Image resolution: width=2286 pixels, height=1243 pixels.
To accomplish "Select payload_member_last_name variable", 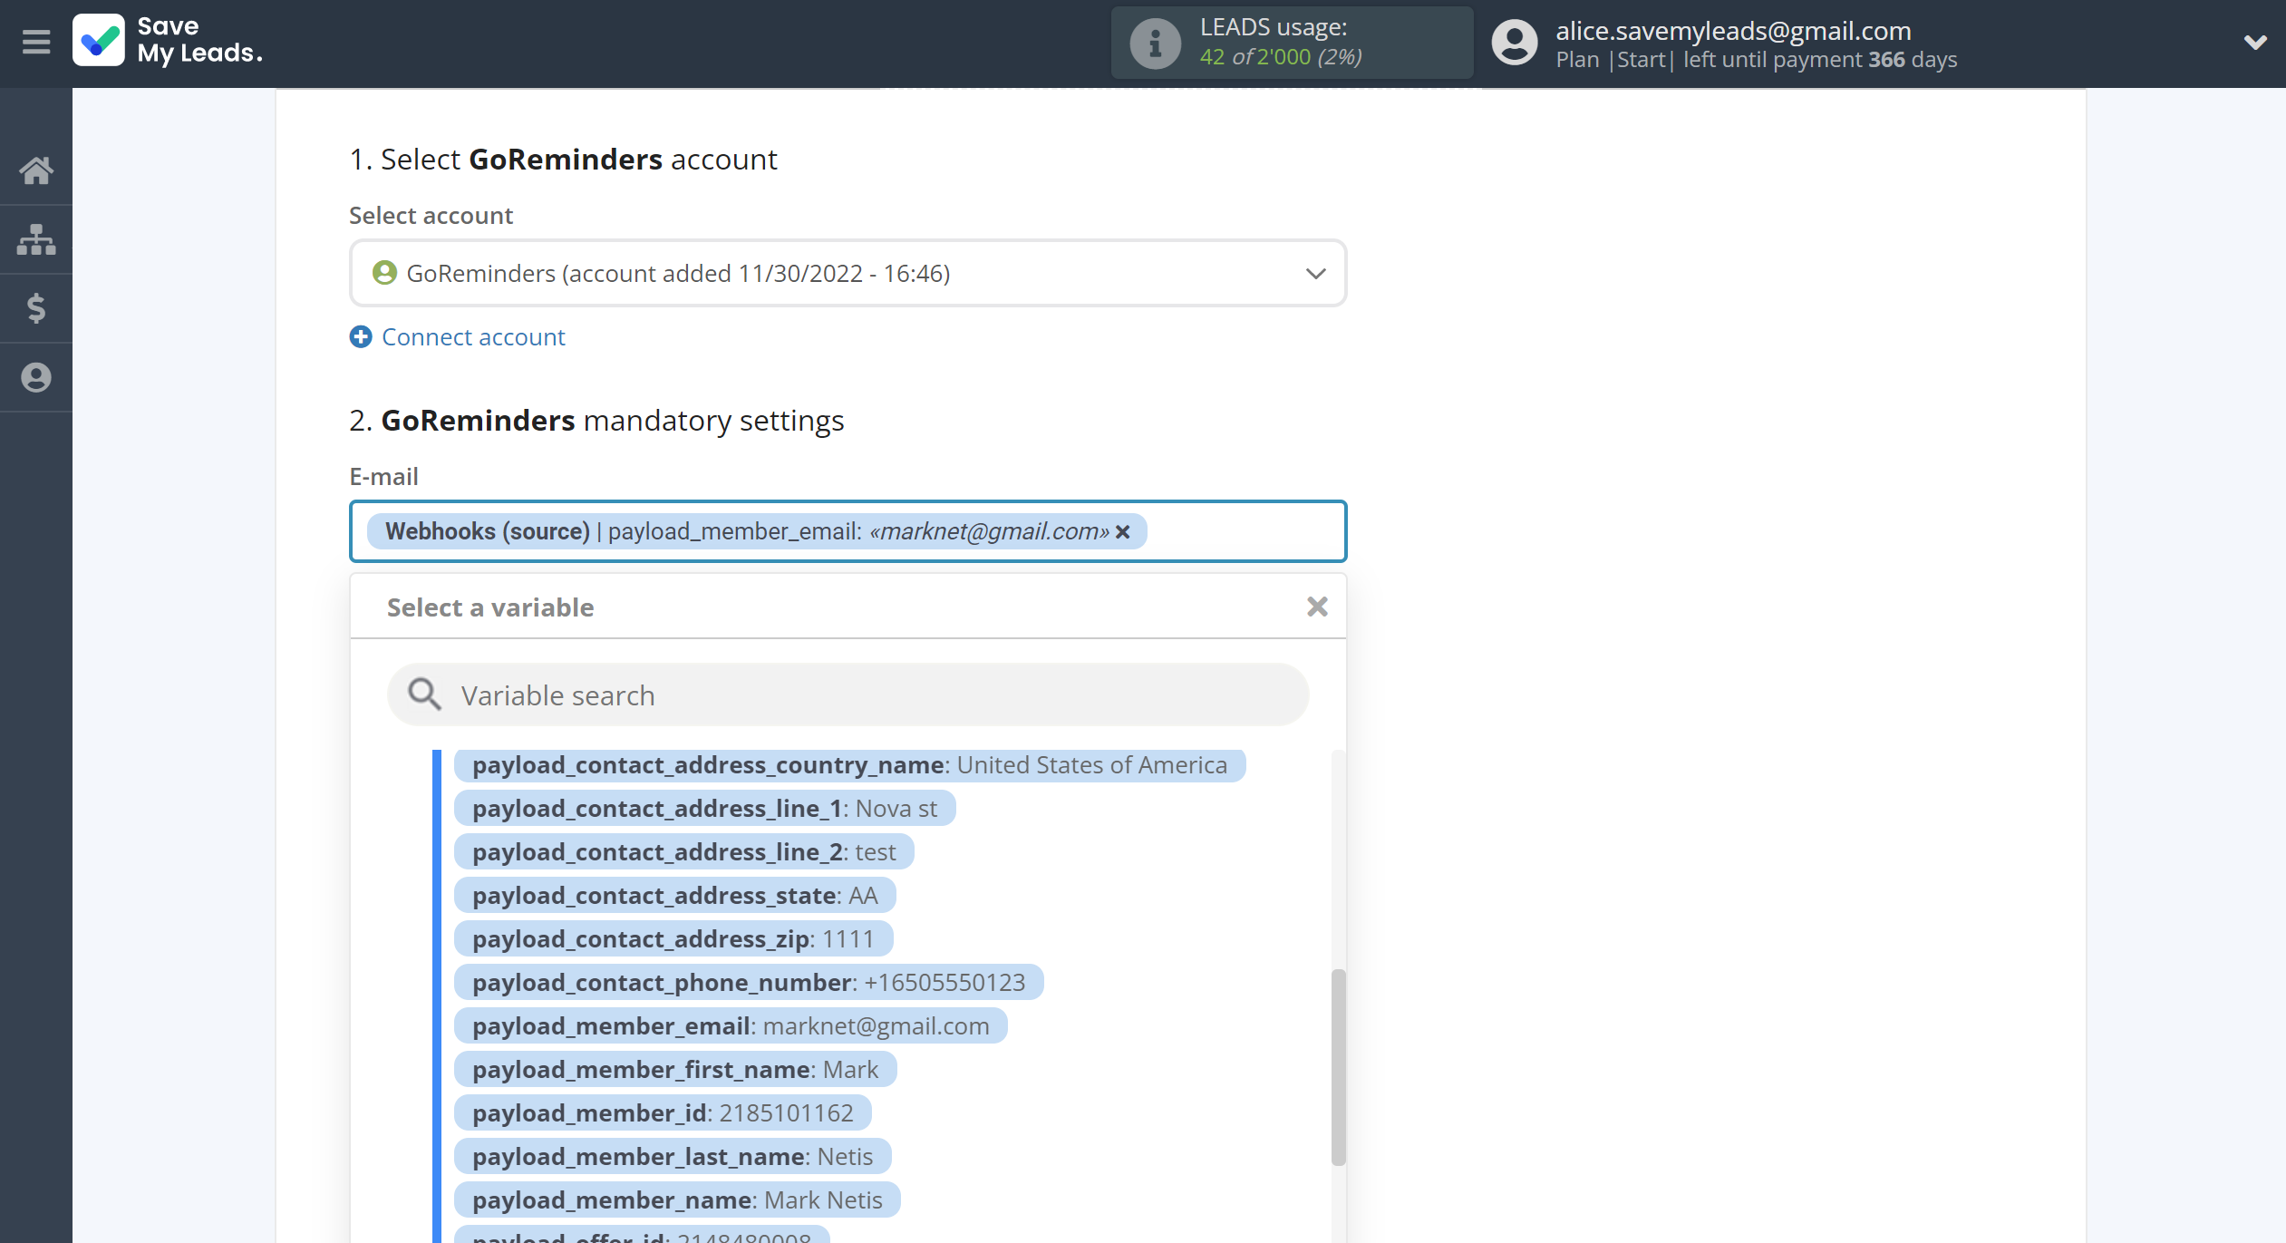I will (x=673, y=1157).
